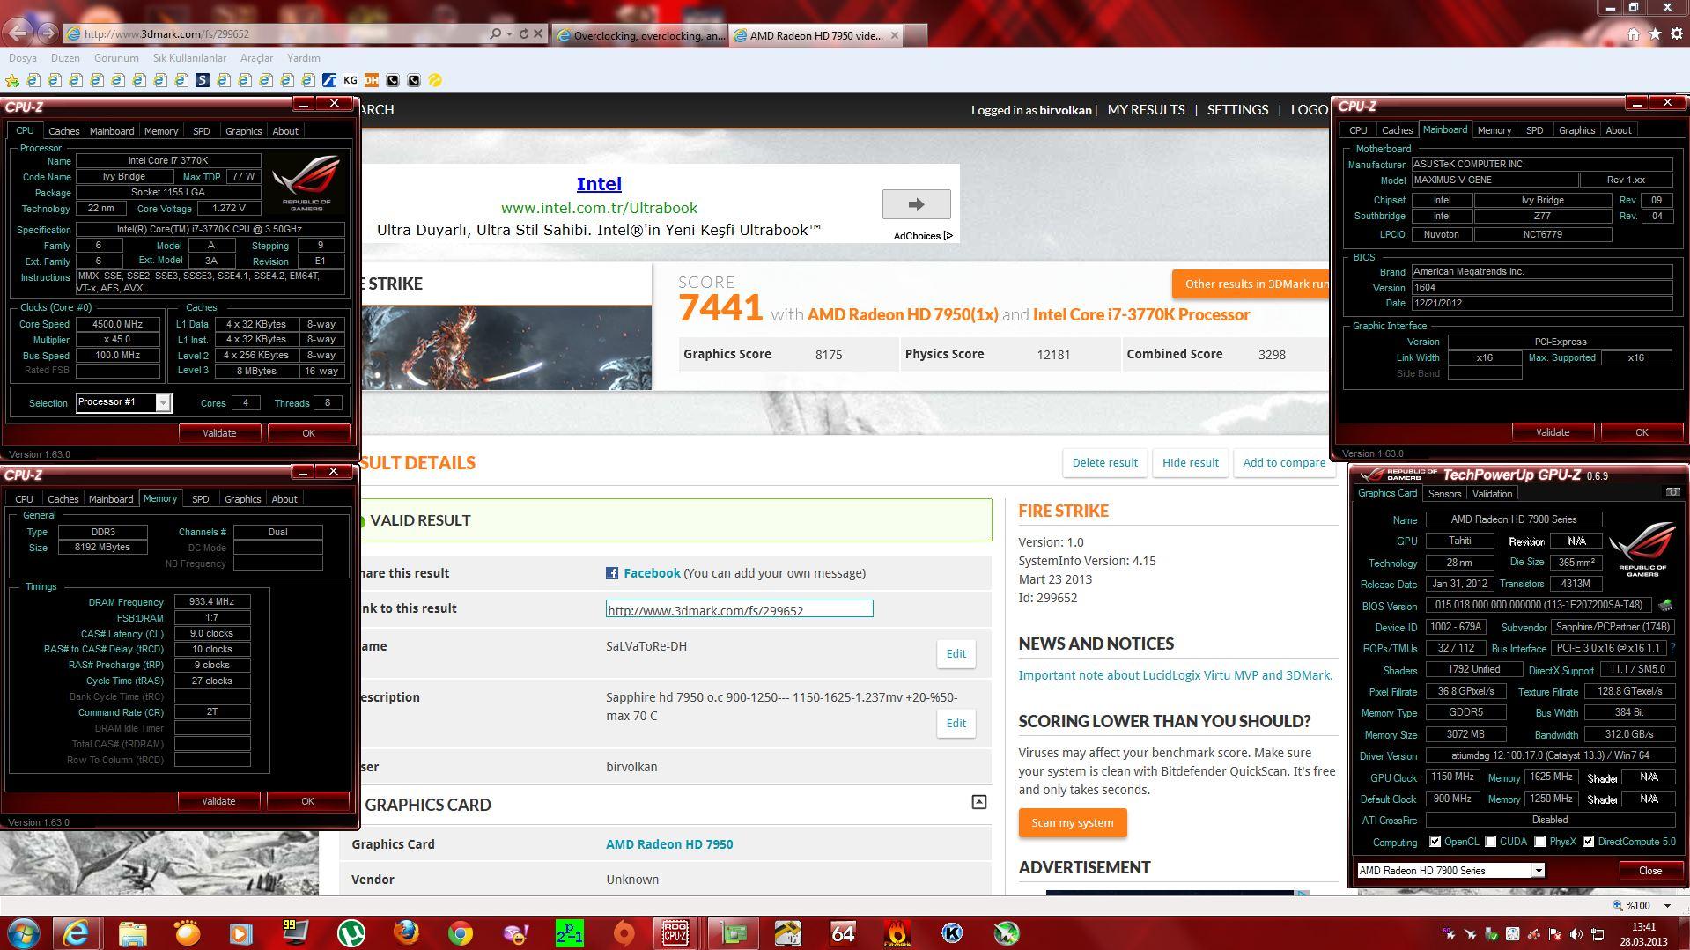Collapse the Graphics Card section expander
Screen dimensions: 1690x950
978,802
